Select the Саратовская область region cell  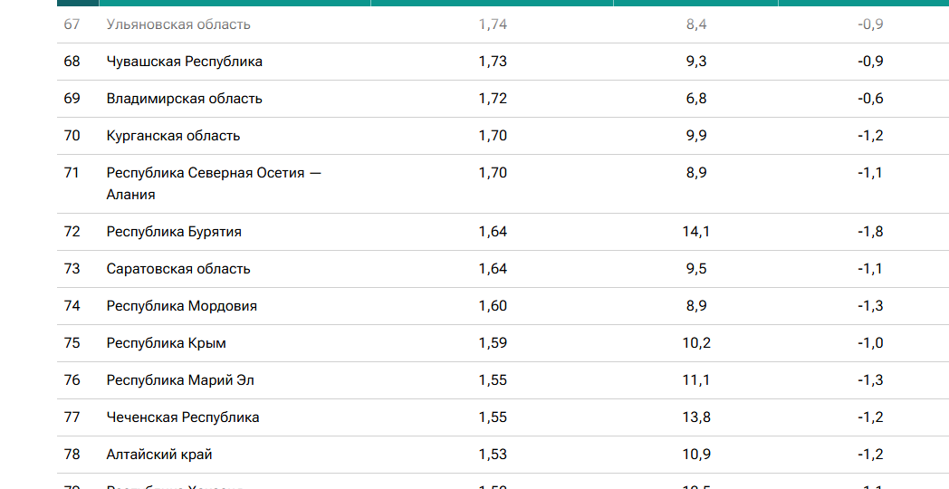click(177, 269)
